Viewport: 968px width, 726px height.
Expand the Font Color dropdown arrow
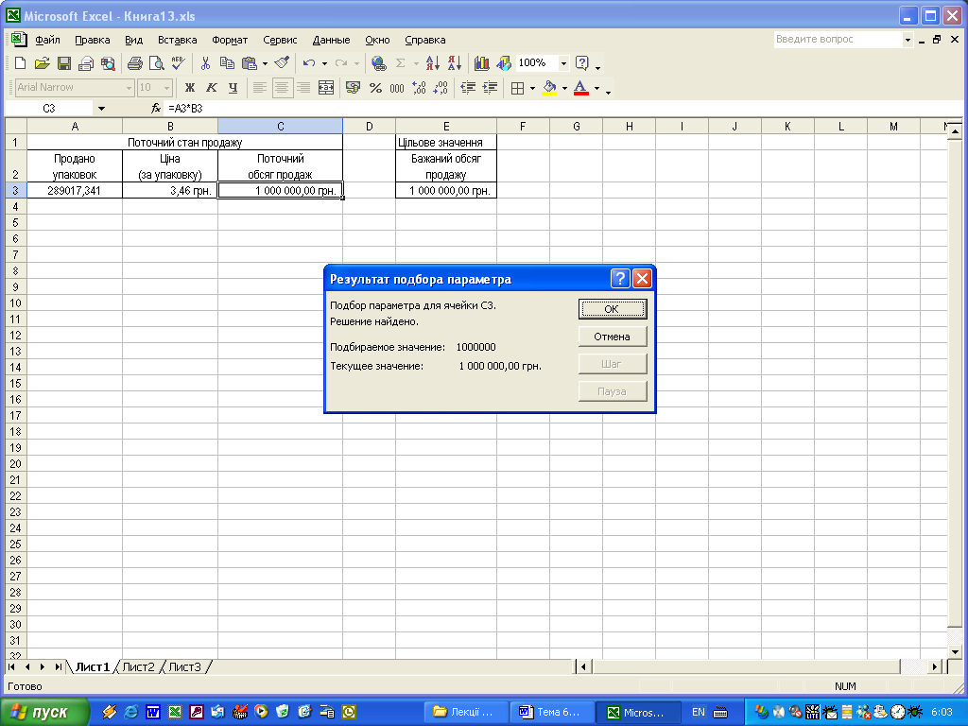(596, 88)
